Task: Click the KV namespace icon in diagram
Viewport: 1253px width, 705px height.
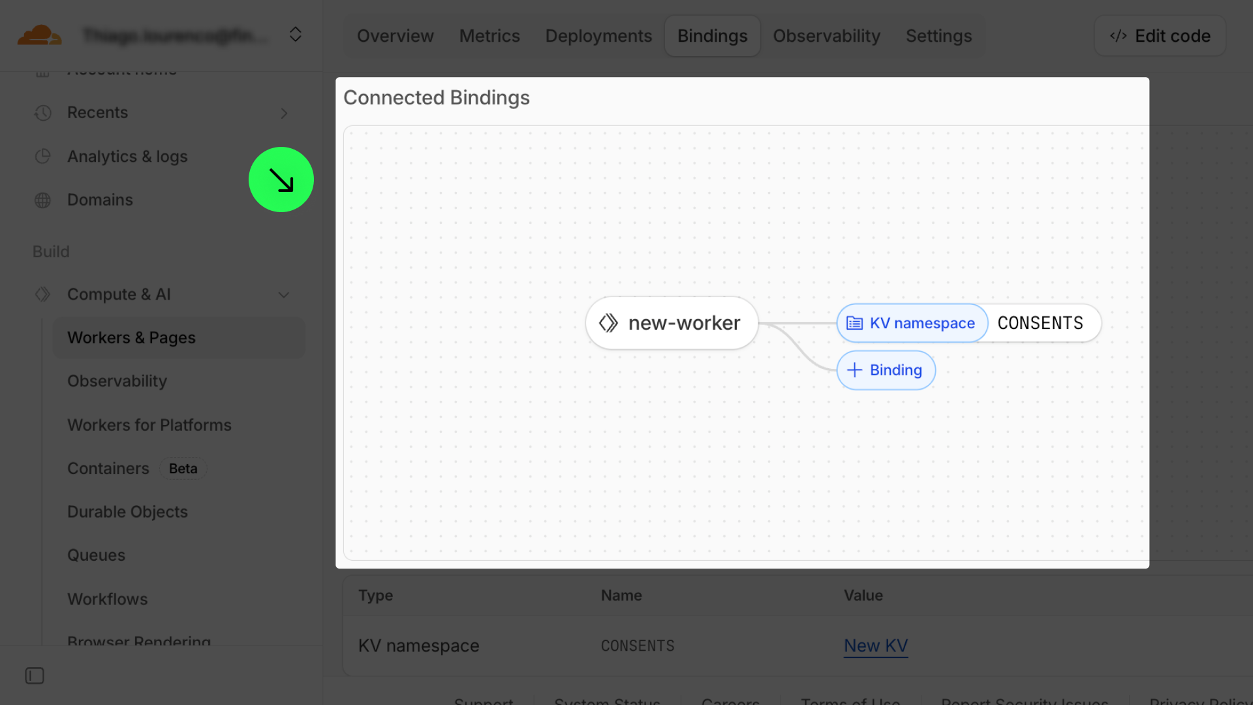Action: pos(854,323)
